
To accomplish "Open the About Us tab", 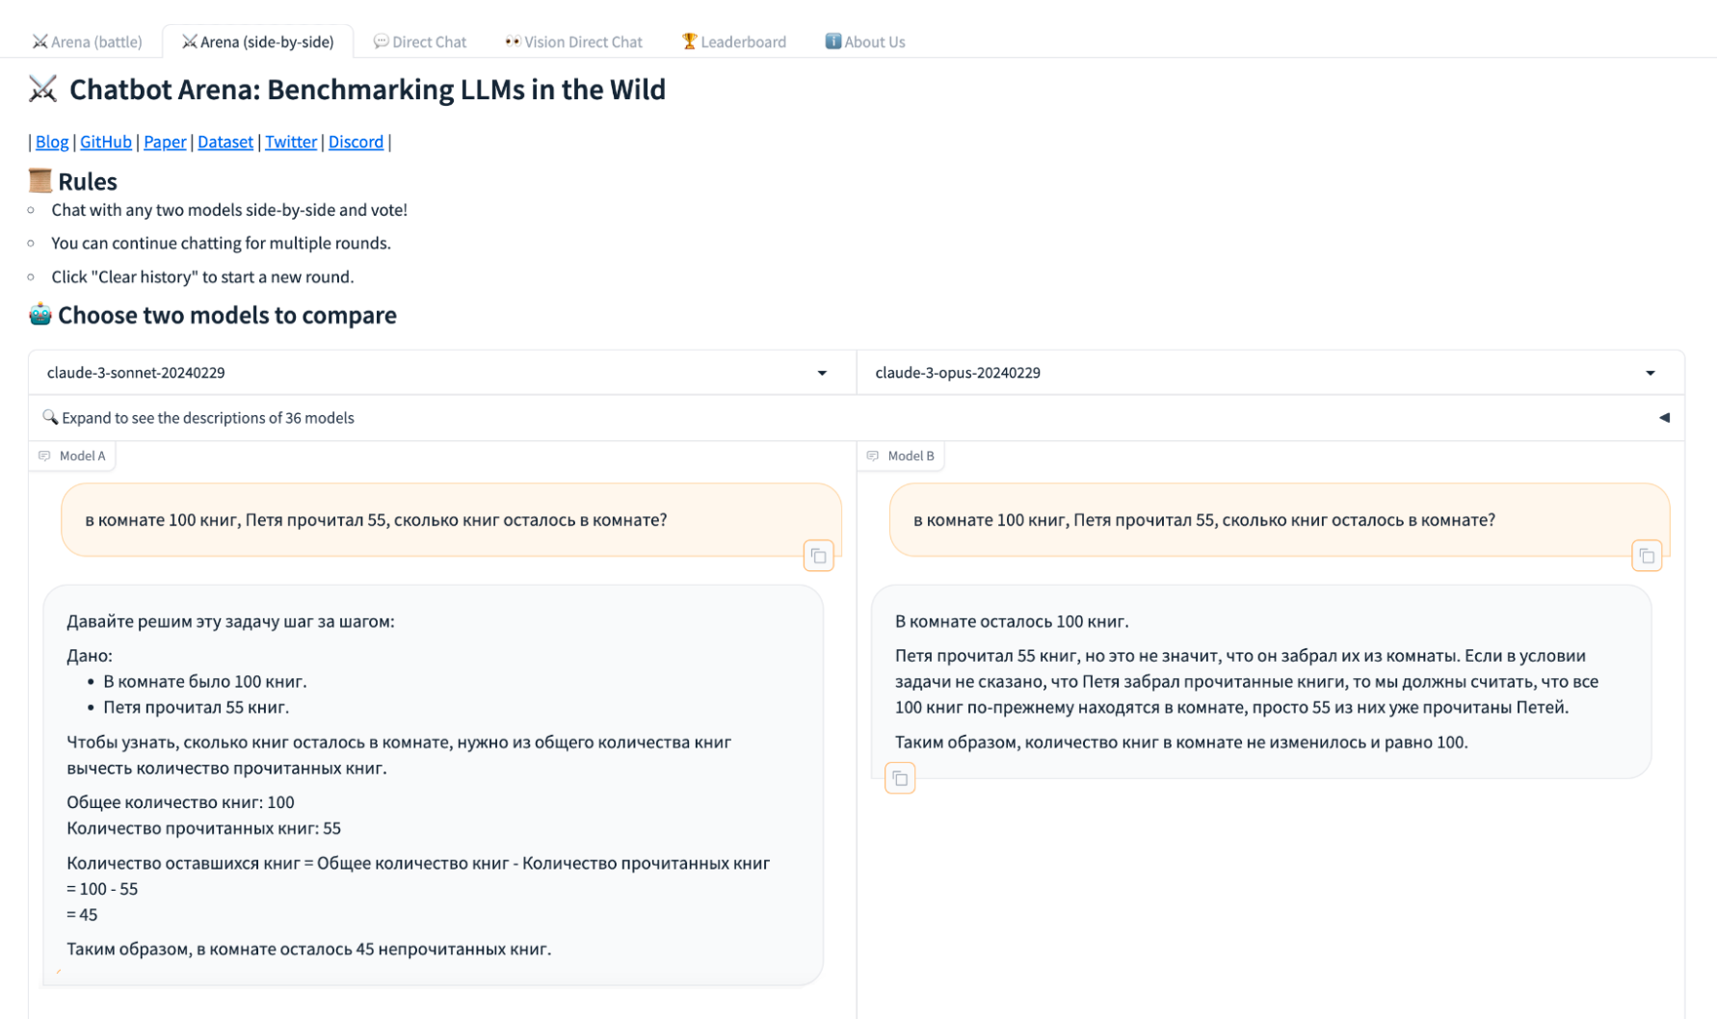I will tap(865, 42).
